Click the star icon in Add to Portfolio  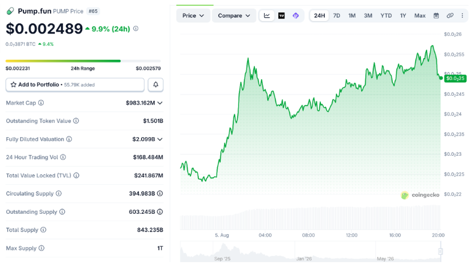coord(14,85)
